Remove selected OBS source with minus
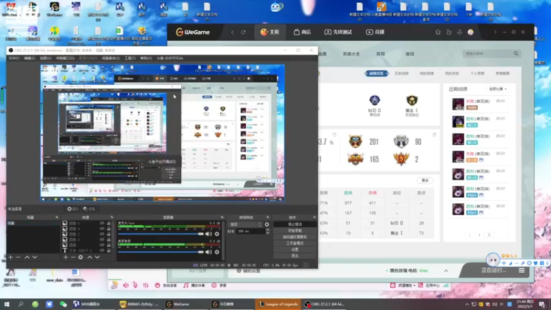Image resolution: width=551 pixels, height=310 pixels. 73,257
